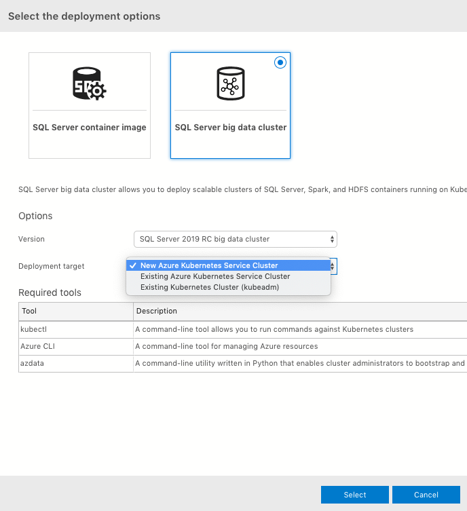Click the 'Select the deployment options' title

click(84, 16)
